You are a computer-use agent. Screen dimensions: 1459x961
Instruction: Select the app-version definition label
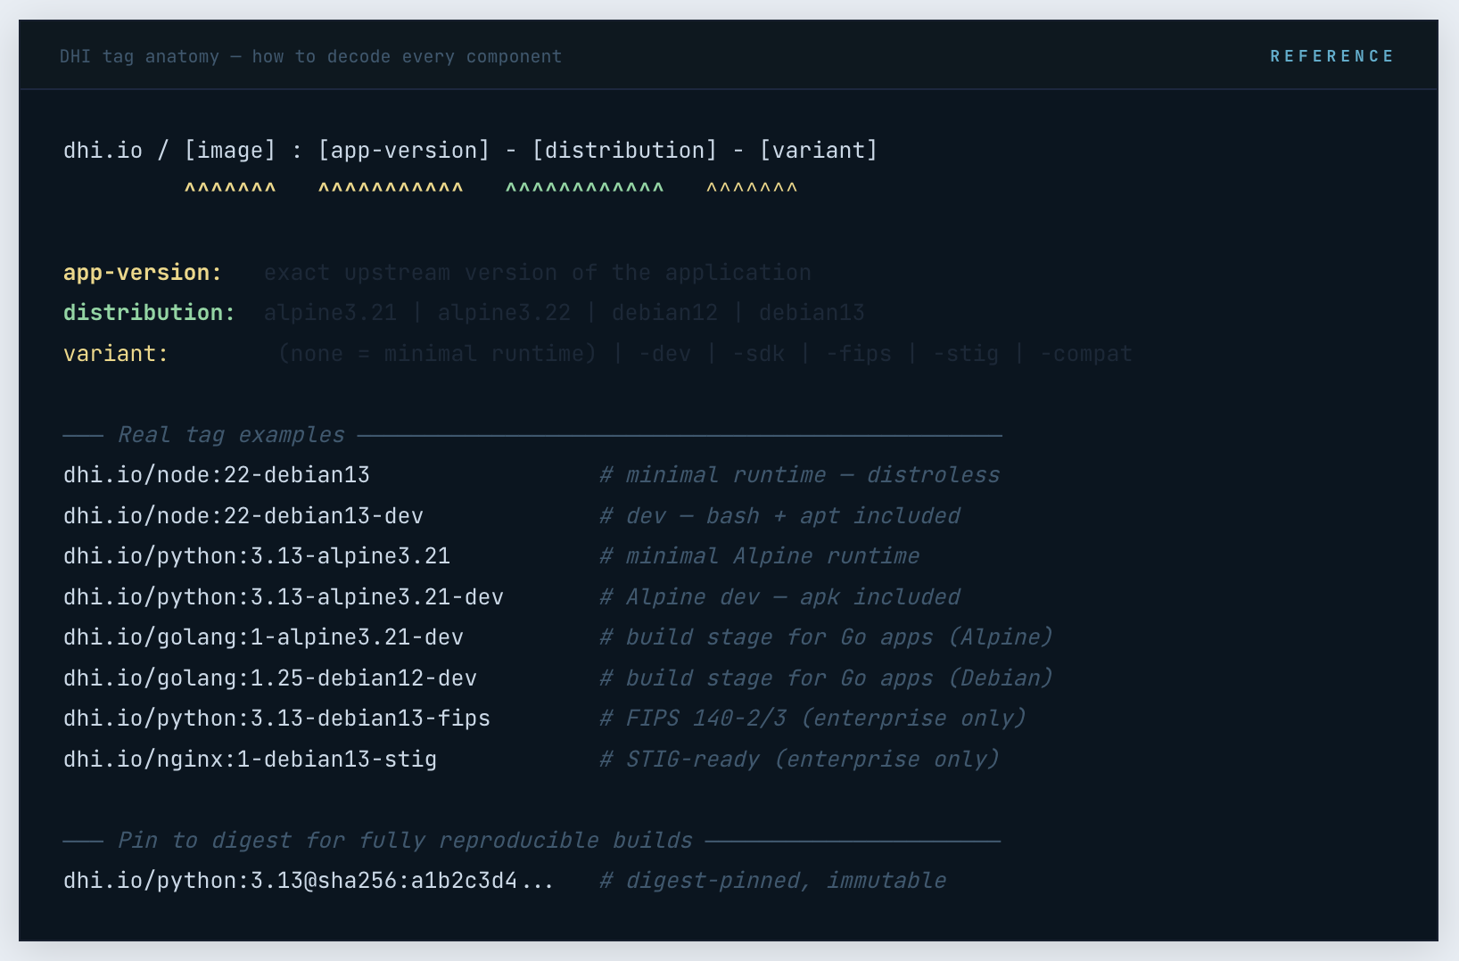142,272
